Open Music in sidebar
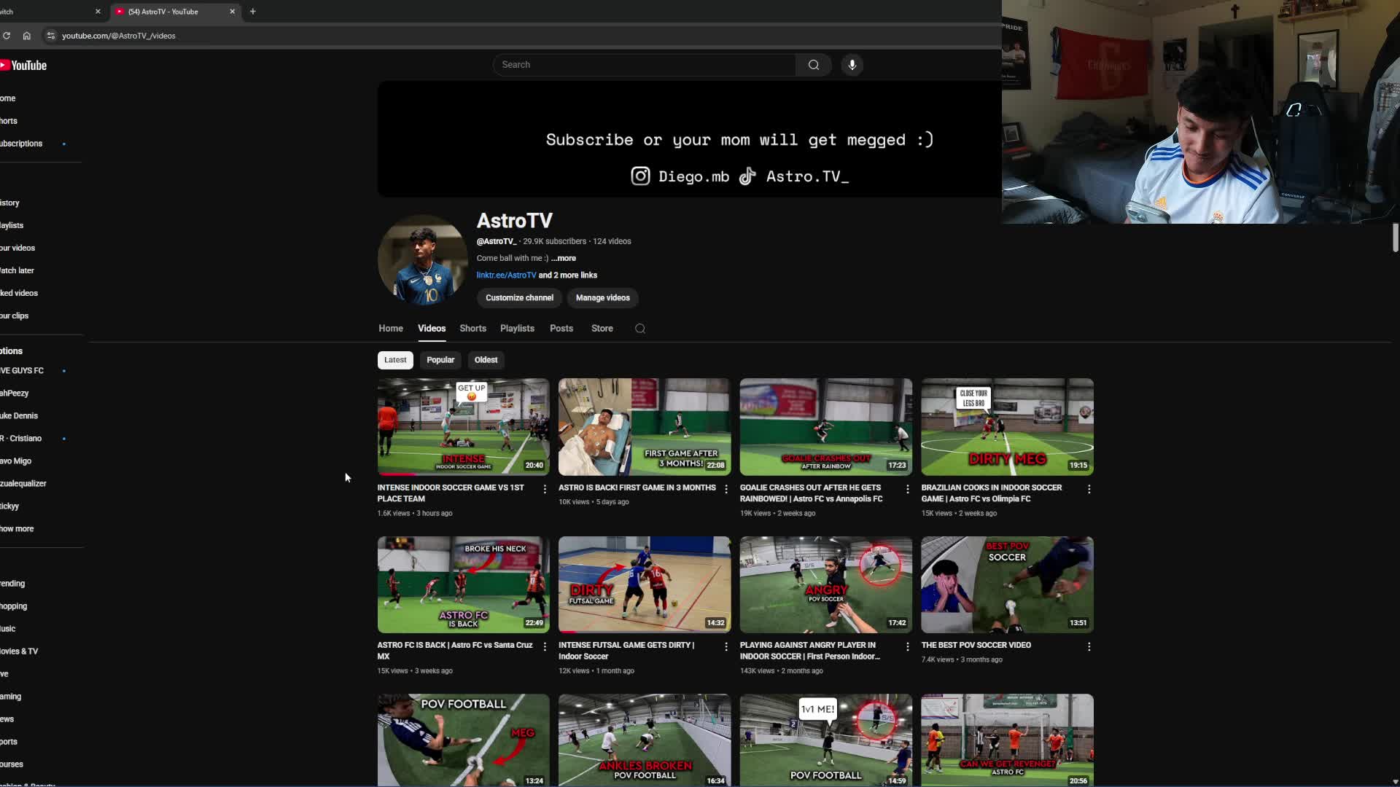Image resolution: width=1400 pixels, height=787 pixels. point(8,629)
